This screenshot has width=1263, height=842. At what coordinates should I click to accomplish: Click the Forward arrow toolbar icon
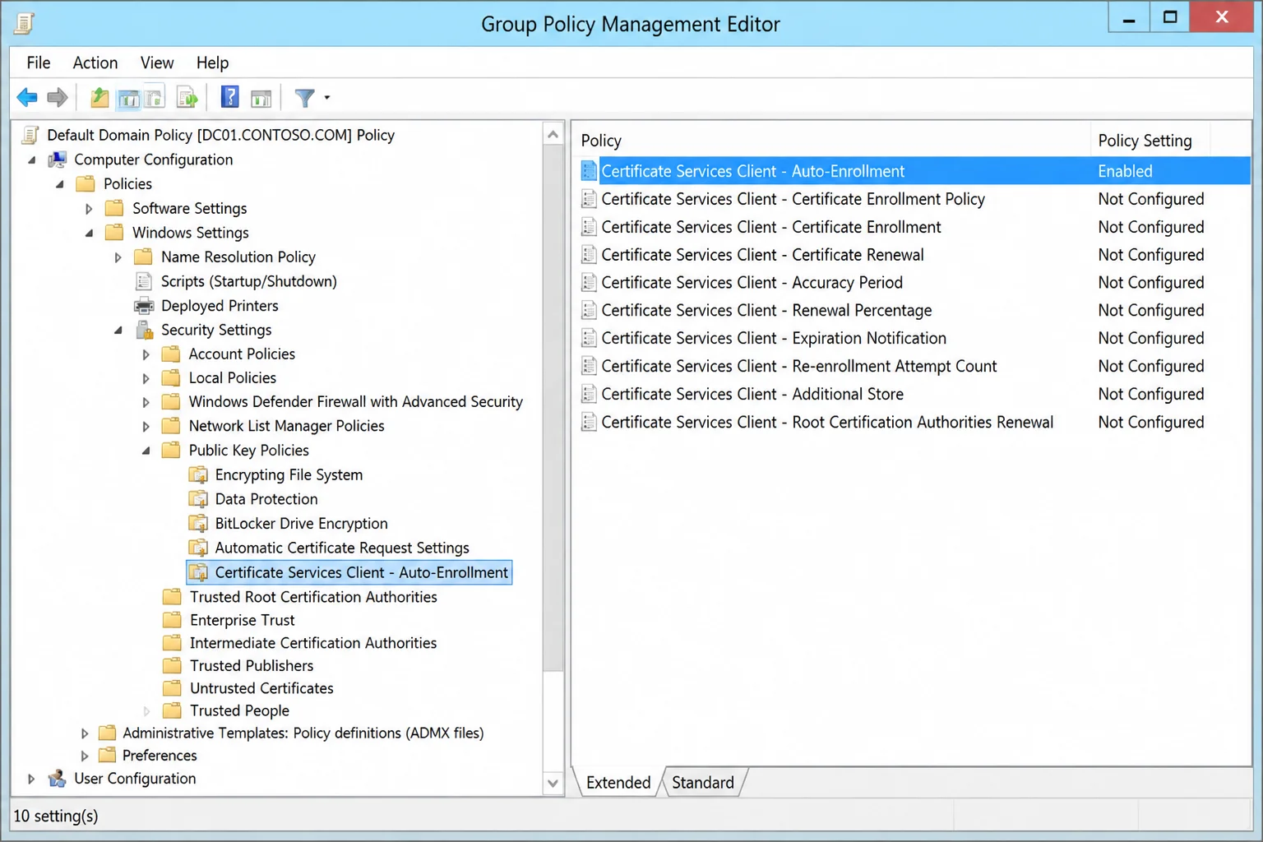(x=58, y=98)
